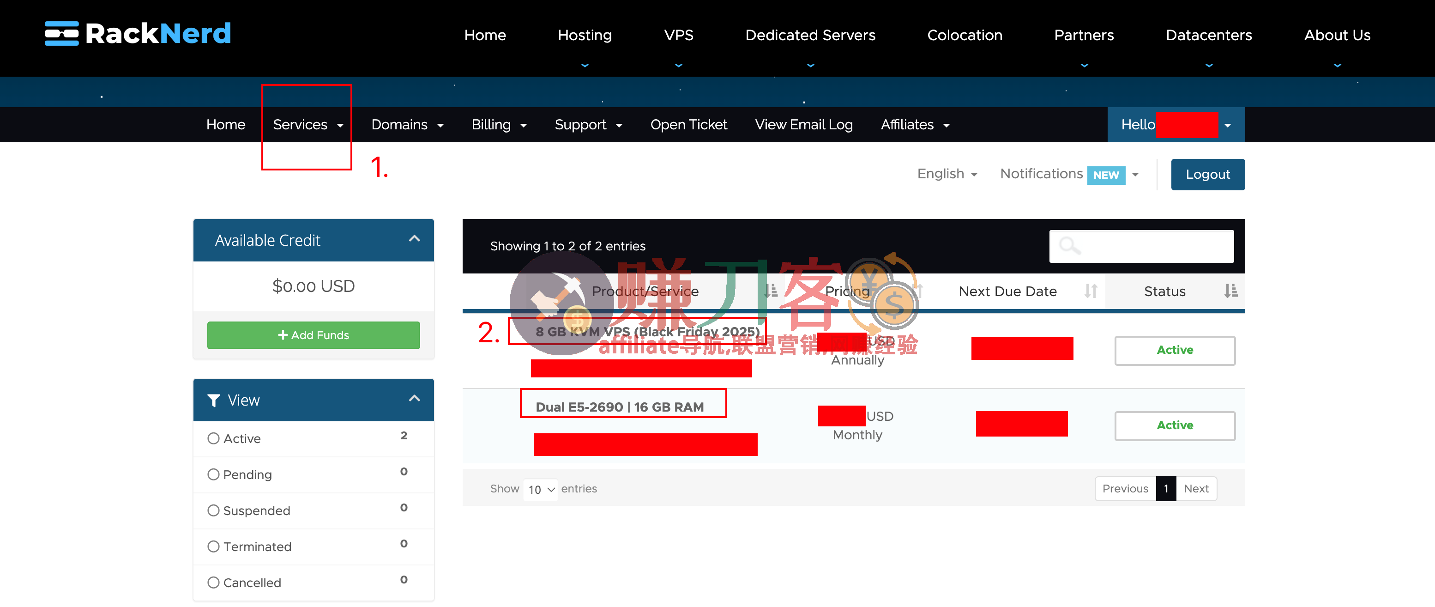Image resolution: width=1435 pixels, height=607 pixels.
Task: Go to the Previous page
Action: (1125, 489)
